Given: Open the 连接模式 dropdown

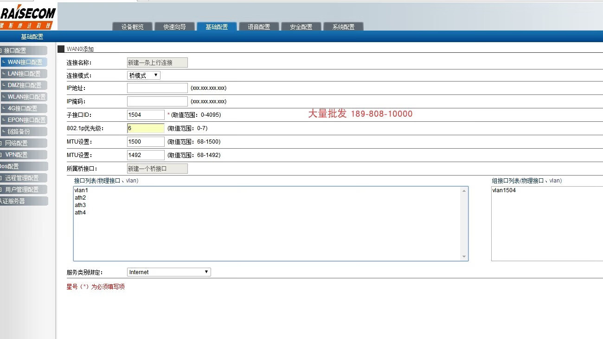Looking at the screenshot, I should tap(144, 75).
